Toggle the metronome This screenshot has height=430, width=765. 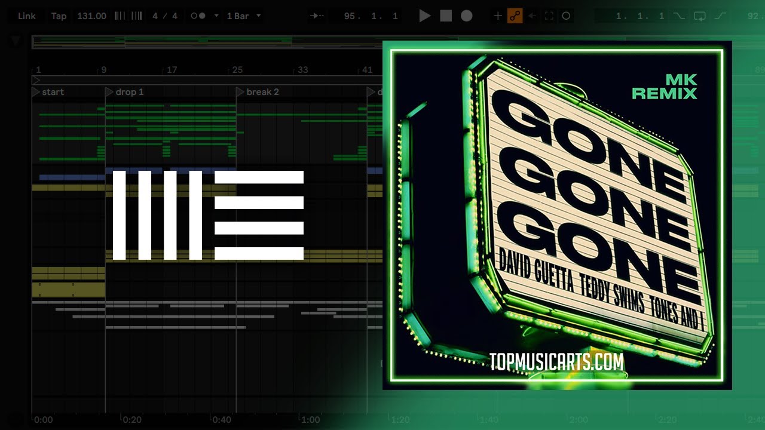coord(198,16)
